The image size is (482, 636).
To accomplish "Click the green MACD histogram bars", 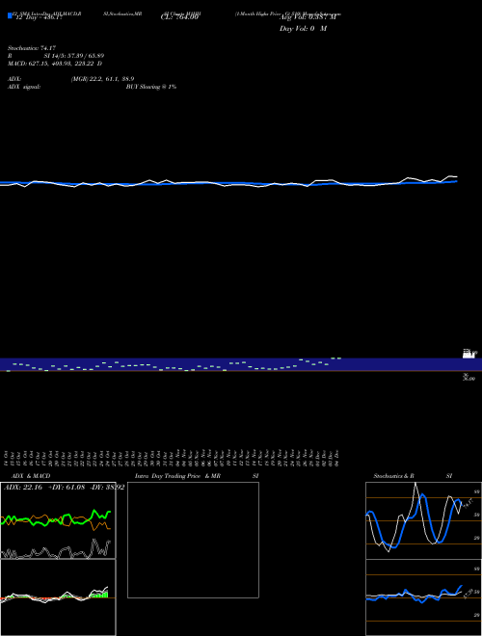I will 100,595.
